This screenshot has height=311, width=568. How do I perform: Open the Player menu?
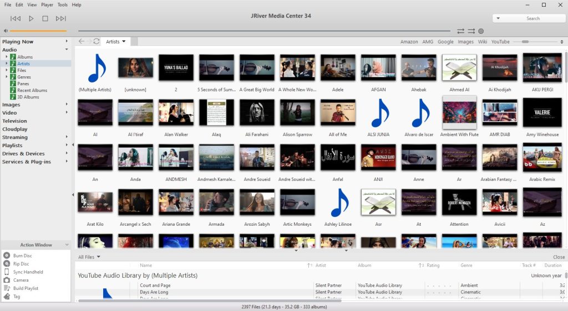click(x=47, y=4)
